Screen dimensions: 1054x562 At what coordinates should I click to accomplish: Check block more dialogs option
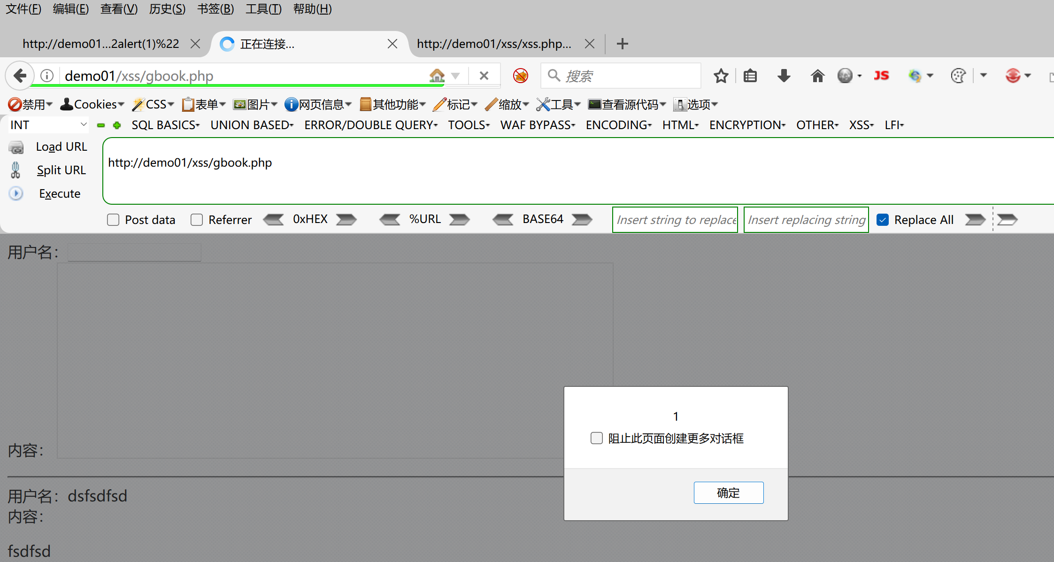click(597, 438)
